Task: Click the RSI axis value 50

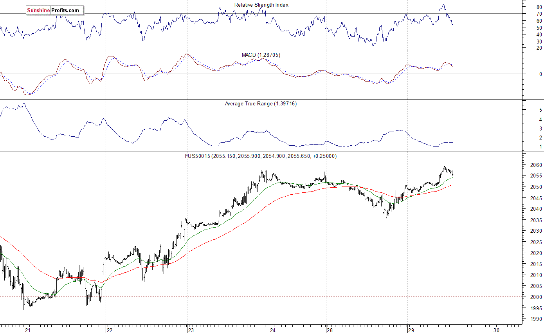Action: click(x=539, y=28)
